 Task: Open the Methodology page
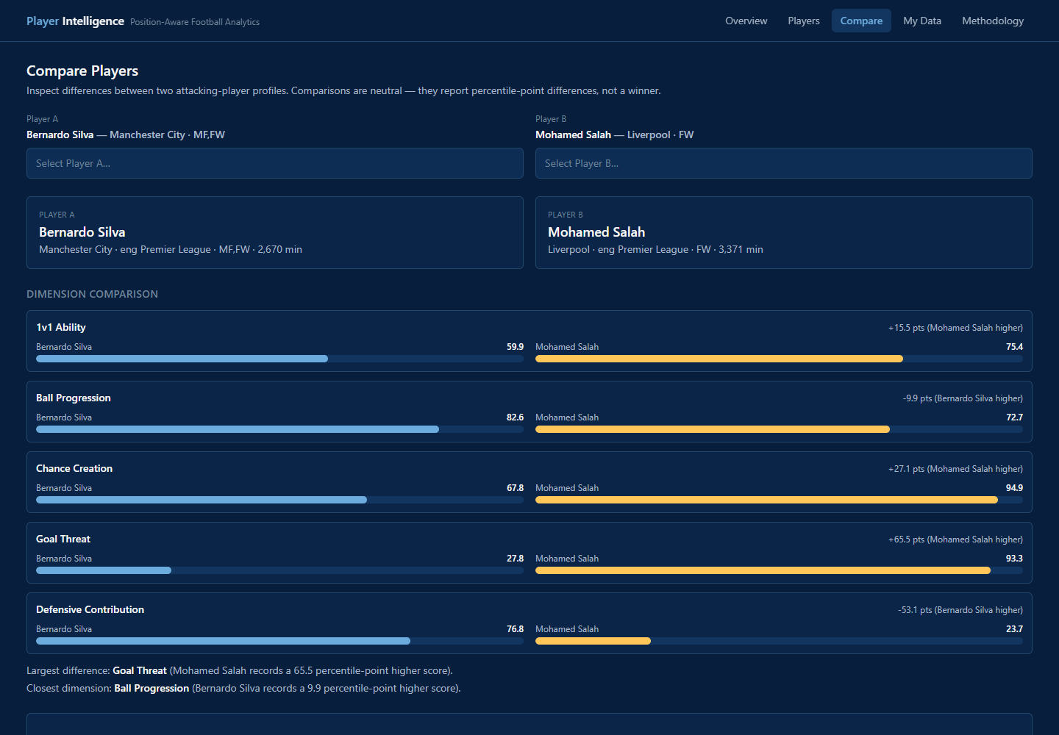[993, 21]
